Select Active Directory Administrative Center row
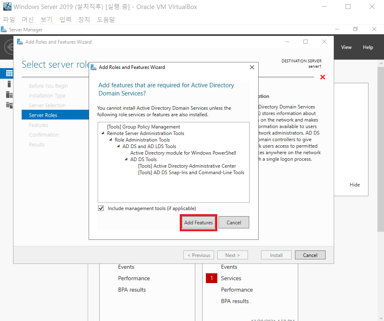 [x=187, y=166]
